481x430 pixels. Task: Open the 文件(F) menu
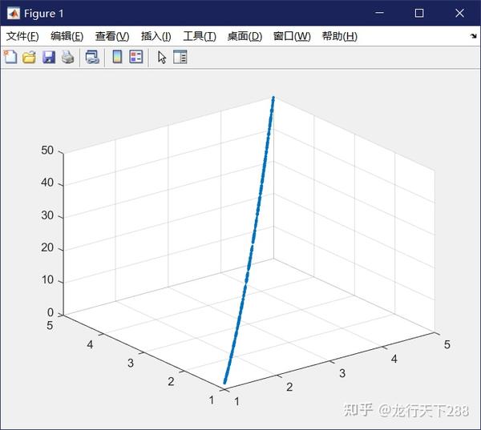point(22,36)
